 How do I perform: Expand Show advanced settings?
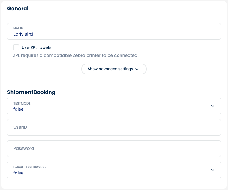click(110, 69)
